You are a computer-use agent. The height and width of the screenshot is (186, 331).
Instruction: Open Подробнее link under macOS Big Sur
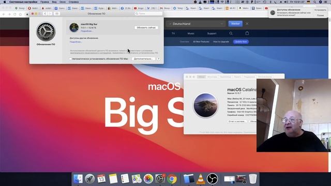tap(86, 31)
